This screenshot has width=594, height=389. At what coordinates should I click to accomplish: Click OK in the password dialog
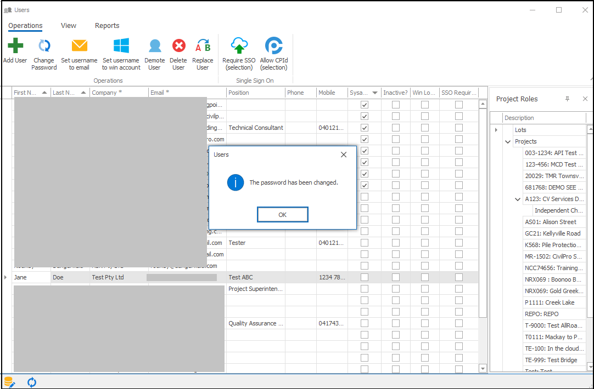tap(282, 215)
